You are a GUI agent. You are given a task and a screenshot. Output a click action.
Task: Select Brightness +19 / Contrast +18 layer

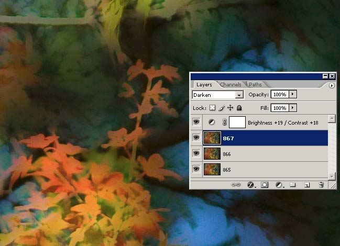pos(283,123)
